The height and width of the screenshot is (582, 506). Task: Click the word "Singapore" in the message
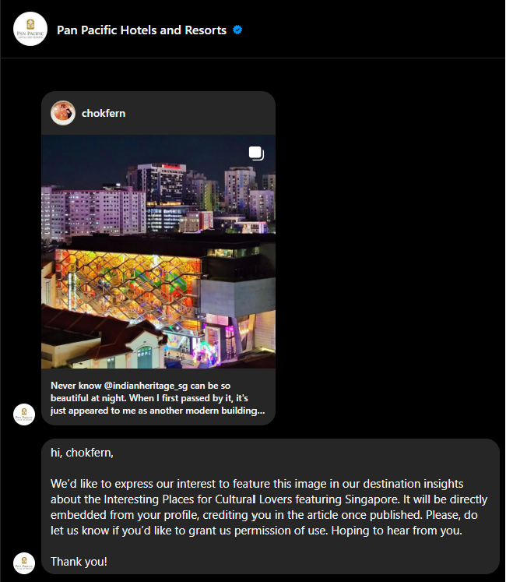tap(372, 499)
